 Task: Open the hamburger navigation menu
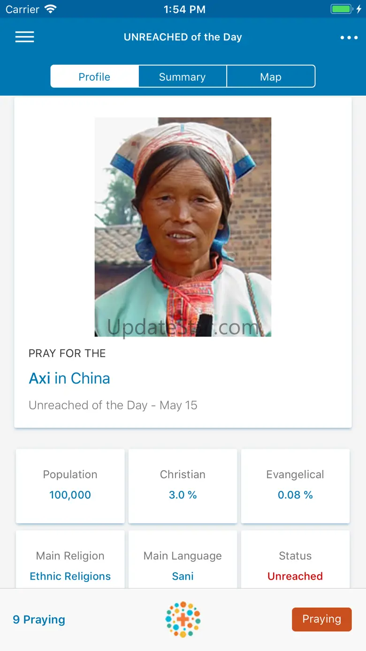coord(25,38)
